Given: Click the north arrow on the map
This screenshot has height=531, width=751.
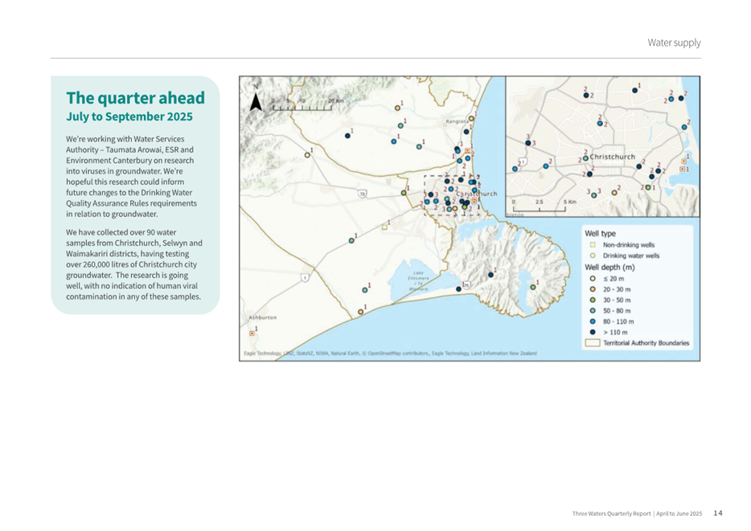Looking at the screenshot, I should 256,101.
